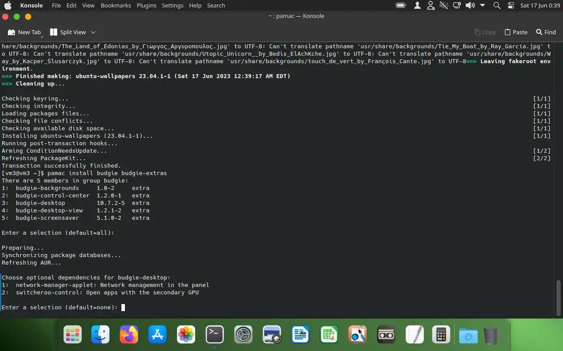The height and width of the screenshot is (351, 563).
Task: Click the 'budgie-backgrounds' line
Action: pyautogui.click(x=76, y=188)
